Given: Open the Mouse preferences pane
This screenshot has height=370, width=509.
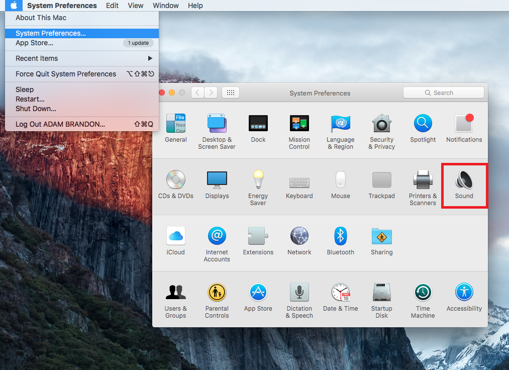Looking at the screenshot, I should tap(341, 184).
